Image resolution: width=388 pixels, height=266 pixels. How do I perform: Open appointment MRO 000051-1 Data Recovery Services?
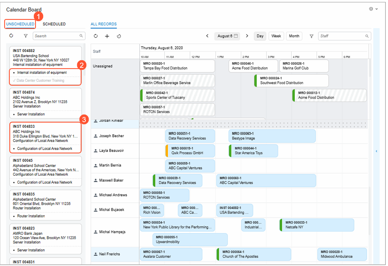pyautogui.click(x=190, y=136)
